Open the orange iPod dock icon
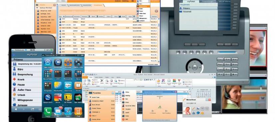The image size is (275, 122). coord(78,111)
